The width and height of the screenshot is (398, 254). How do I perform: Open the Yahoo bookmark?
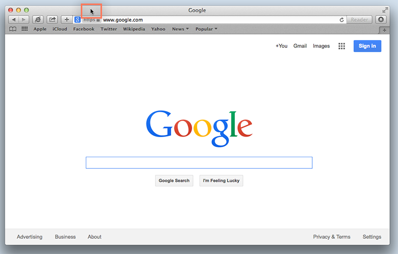(158, 29)
